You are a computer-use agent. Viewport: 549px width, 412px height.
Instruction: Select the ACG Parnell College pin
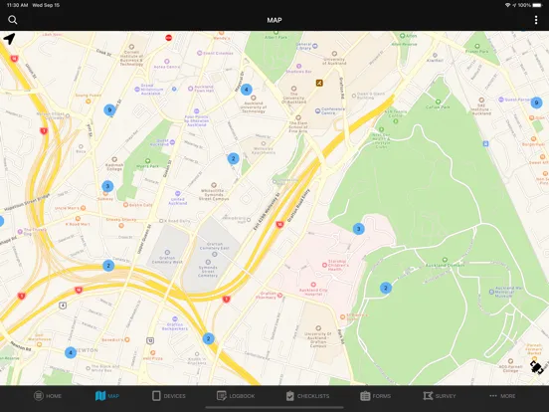[510, 361]
